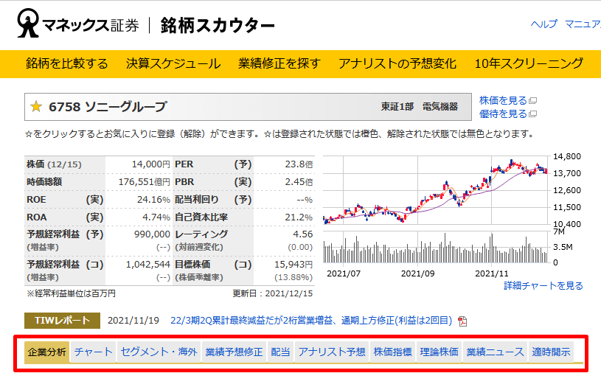Click the external-window icon next to 優待を見る
The width and height of the screenshot is (601, 373).
point(532,114)
